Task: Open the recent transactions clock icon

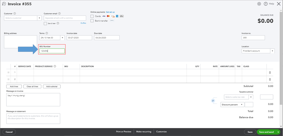Action: (x=4, y=4)
